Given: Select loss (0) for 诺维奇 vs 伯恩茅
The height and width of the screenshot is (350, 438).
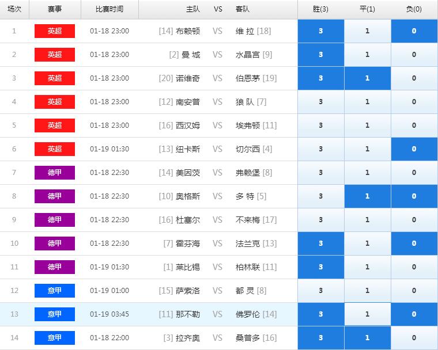Looking at the screenshot, I should tap(414, 78).
